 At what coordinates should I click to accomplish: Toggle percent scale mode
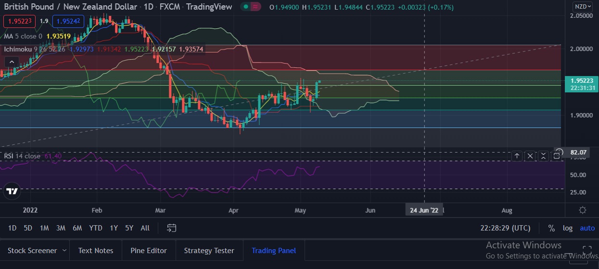pyautogui.click(x=551, y=228)
